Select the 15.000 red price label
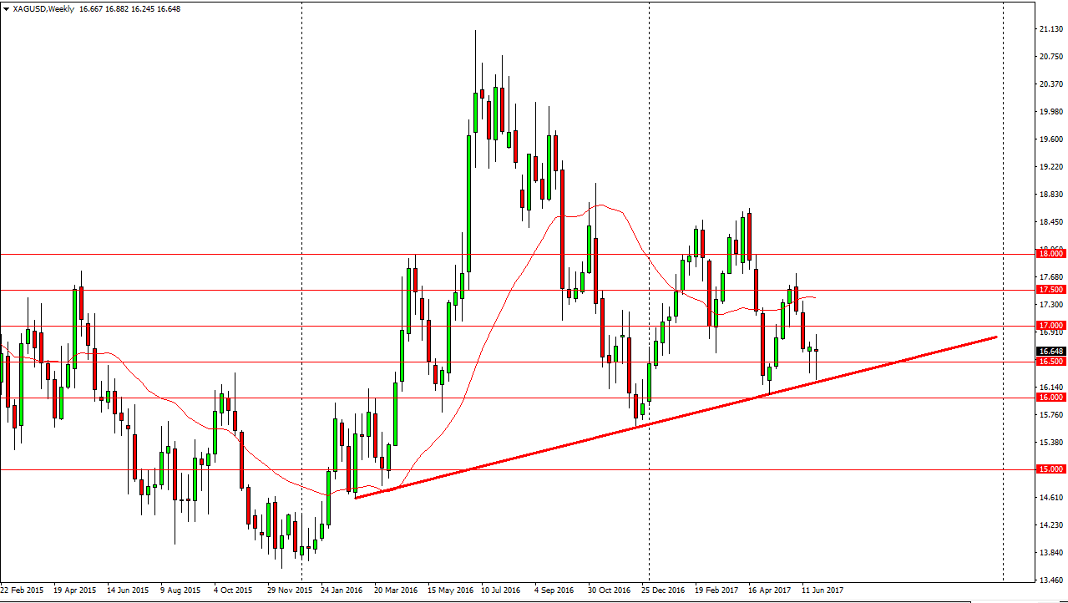This screenshot has height=603, width=1068. coord(1050,469)
